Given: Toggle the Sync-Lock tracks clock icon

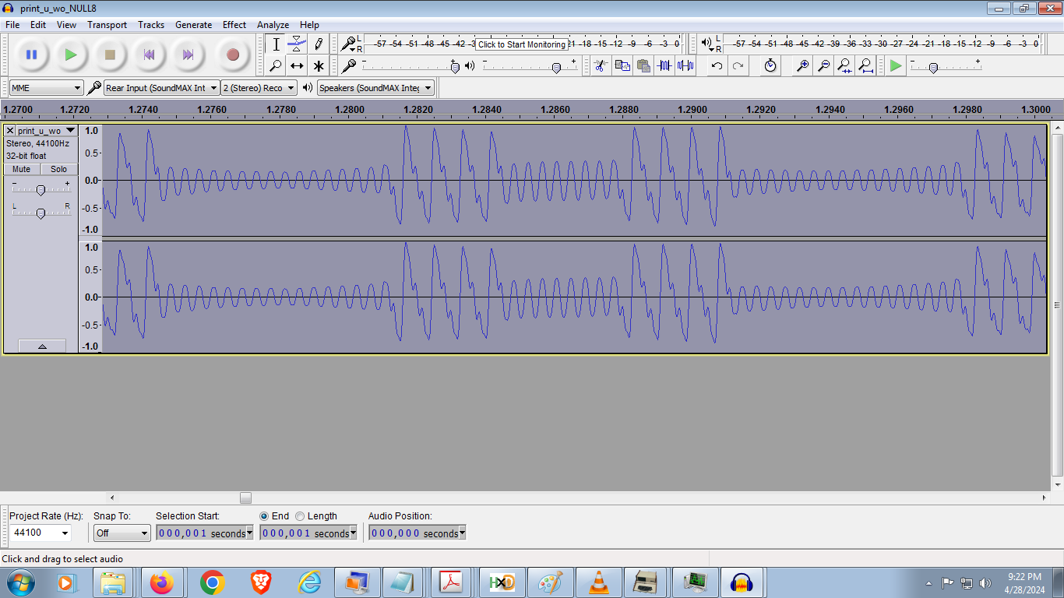Looking at the screenshot, I should pos(770,65).
